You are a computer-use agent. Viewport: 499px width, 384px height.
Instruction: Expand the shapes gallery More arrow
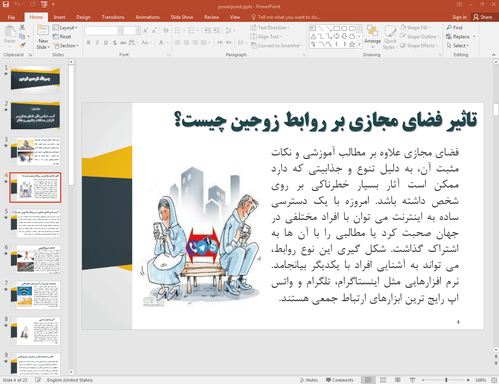click(x=360, y=45)
